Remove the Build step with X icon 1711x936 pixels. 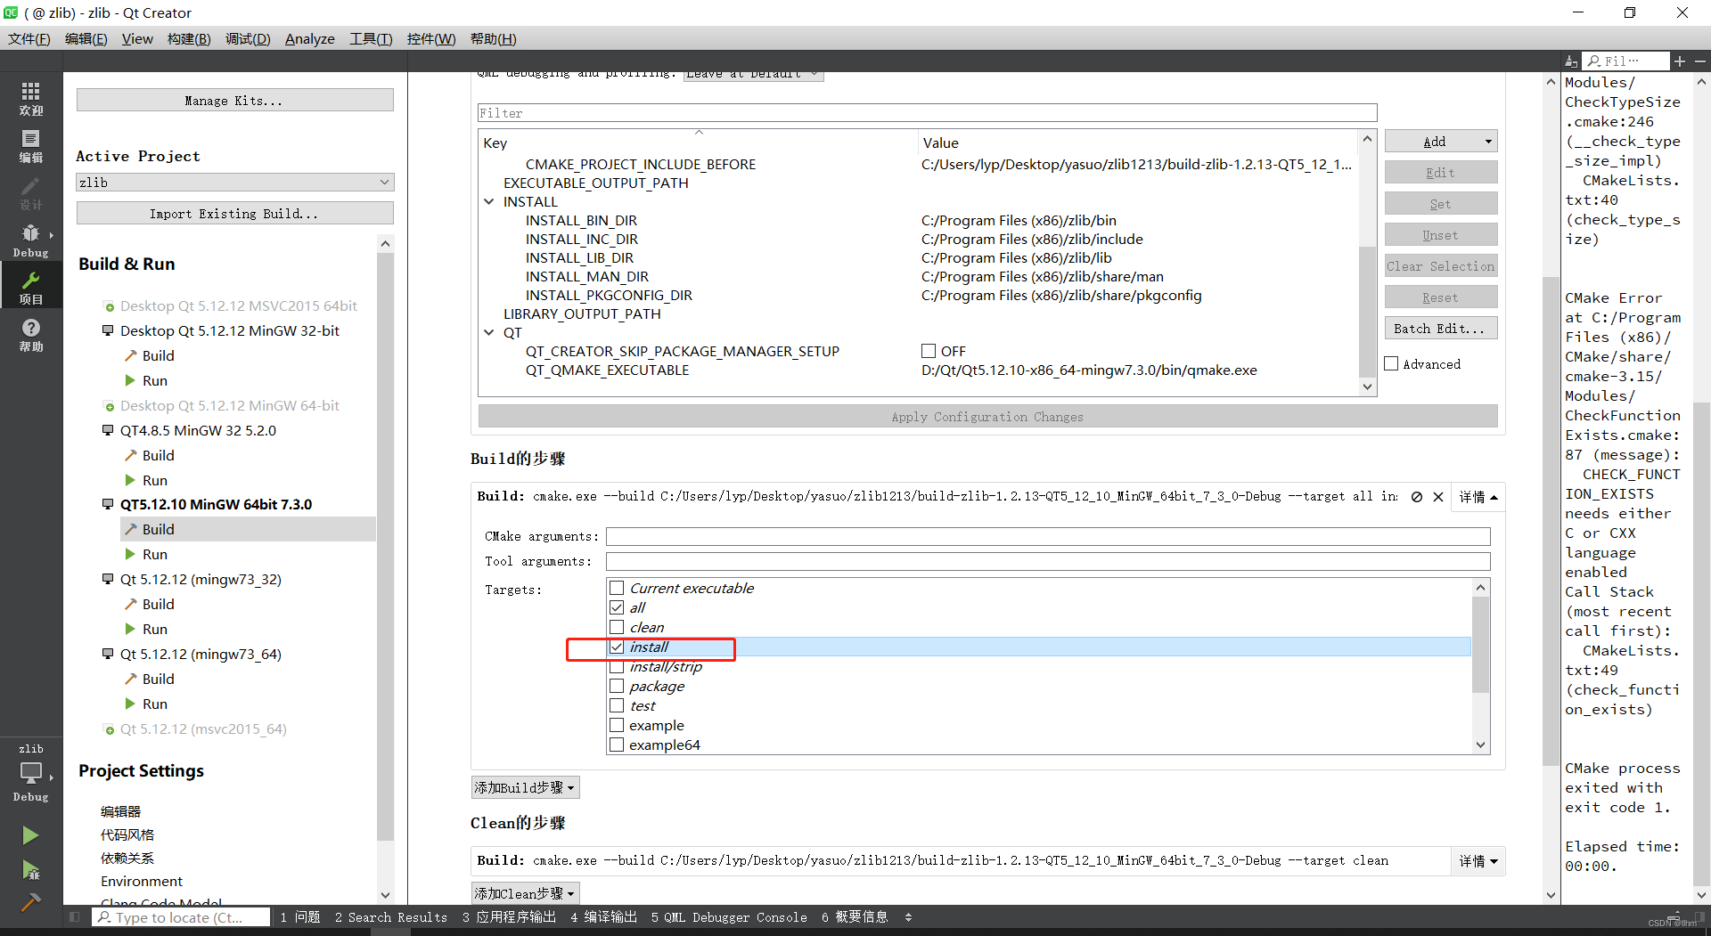click(x=1438, y=497)
